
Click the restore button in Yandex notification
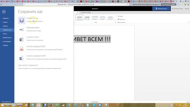169,4
